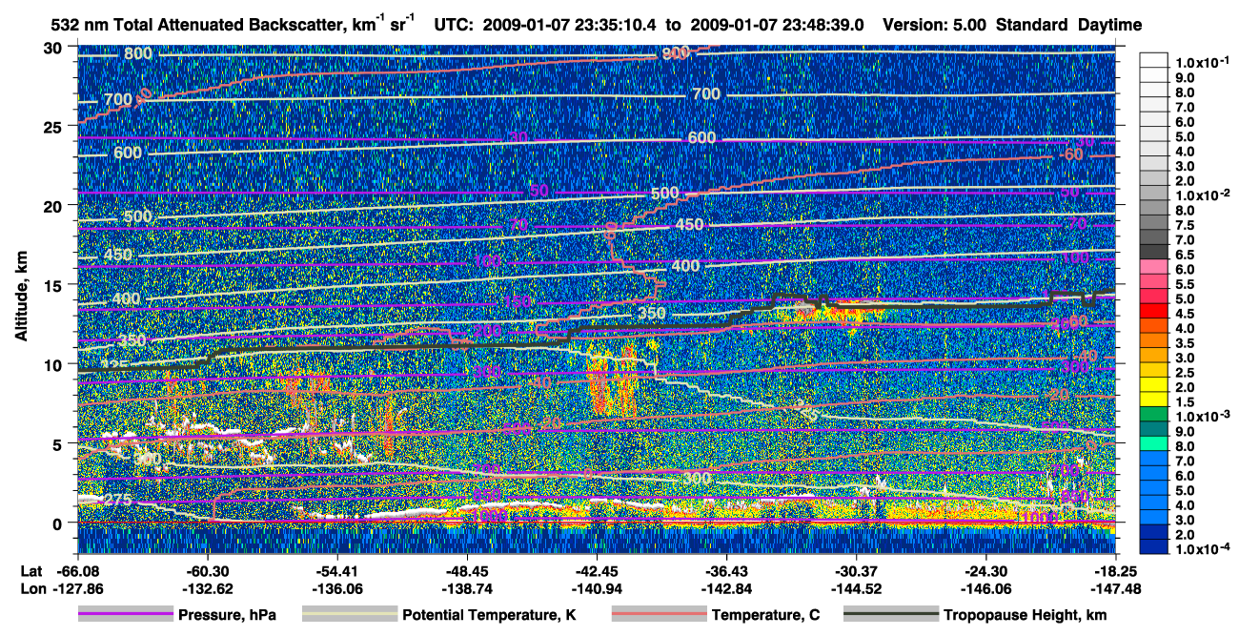The width and height of the screenshot is (1239, 636).
Task: Click the "Tropopause Height, km" legend label
Action: (x=1026, y=616)
